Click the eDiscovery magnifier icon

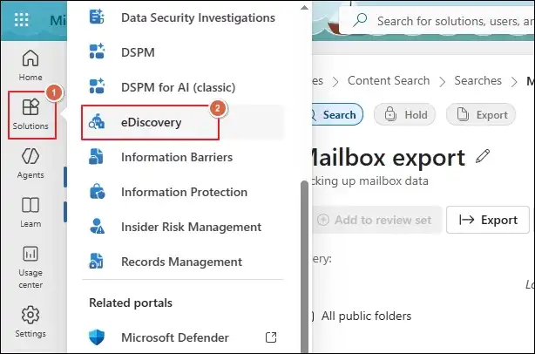[97, 121]
